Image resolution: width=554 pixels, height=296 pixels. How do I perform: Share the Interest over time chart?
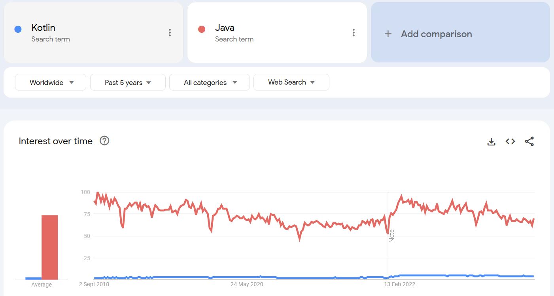[529, 141]
